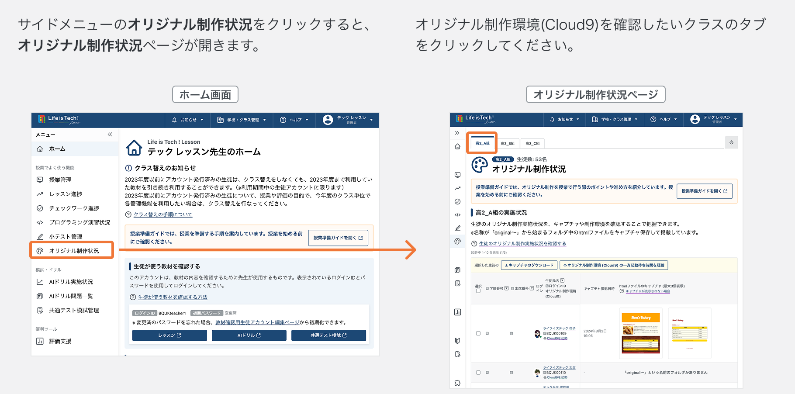Click 授業準備ガイドを開く button on home screen
The height and width of the screenshot is (394, 795).
[338, 238]
